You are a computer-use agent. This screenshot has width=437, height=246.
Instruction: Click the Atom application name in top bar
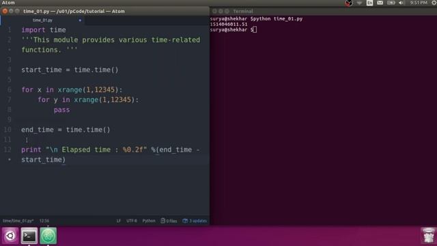[8, 3]
